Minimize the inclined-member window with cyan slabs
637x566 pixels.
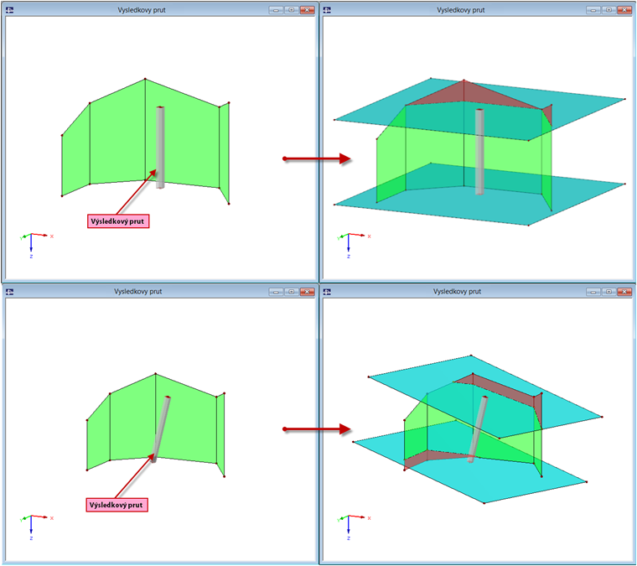pyautogui.click(x=593, y=292)
